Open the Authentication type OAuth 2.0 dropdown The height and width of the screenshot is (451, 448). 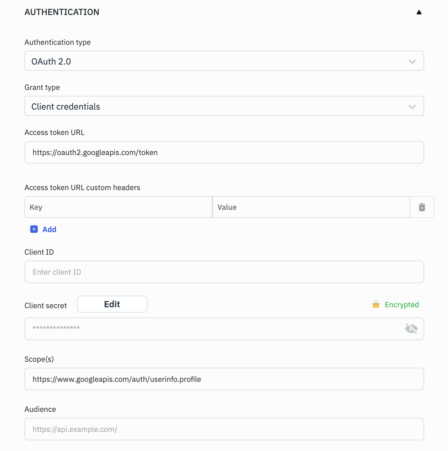point(219,61)
